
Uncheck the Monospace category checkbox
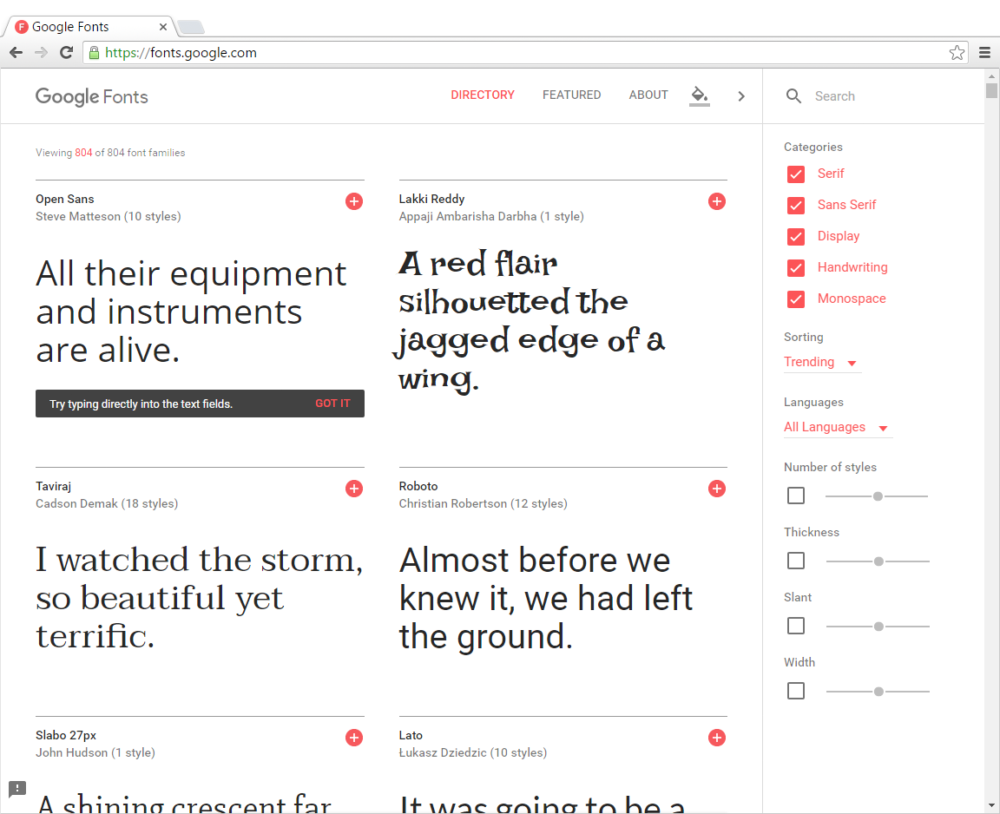pos(795,299)
